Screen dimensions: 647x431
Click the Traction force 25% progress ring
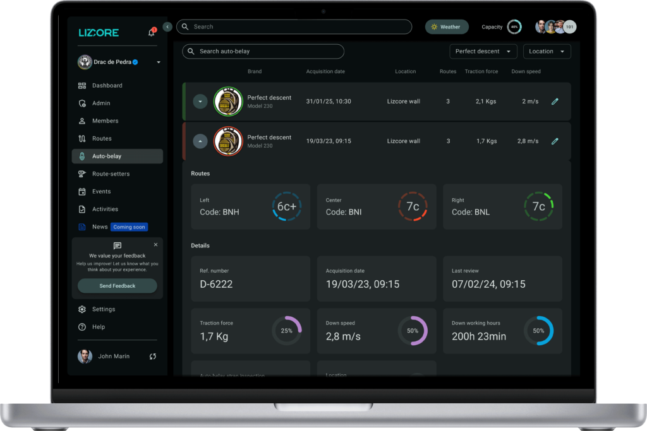[x=287, y=331]
